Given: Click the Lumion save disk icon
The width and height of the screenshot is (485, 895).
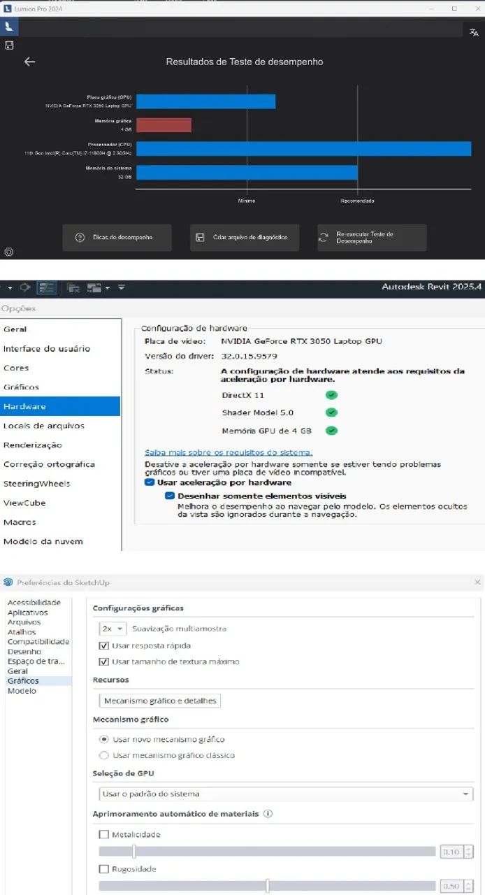Looking at the screenshot, I should click(x=9, y=45).
